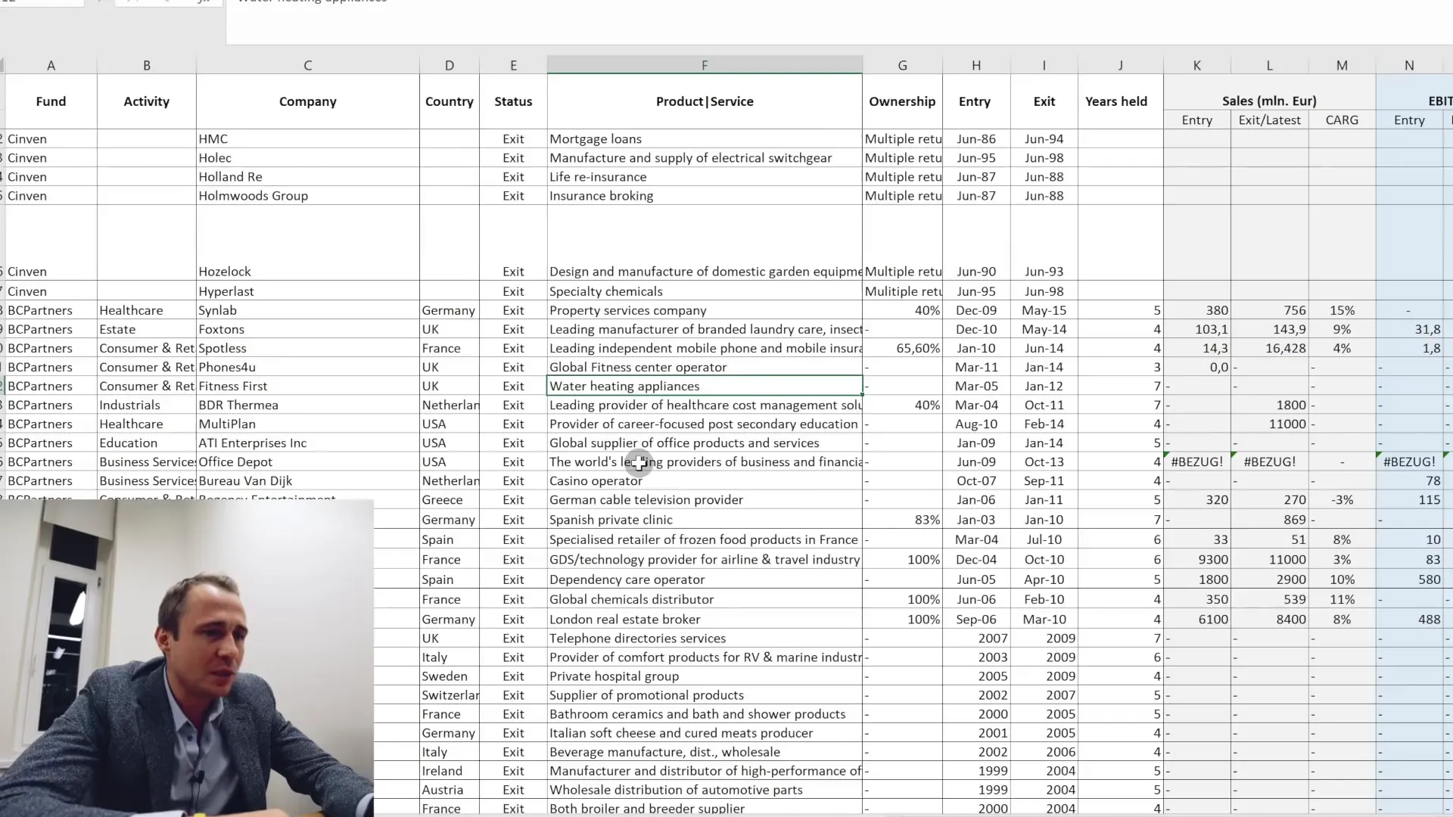Click the Private hospital group cell
The width and height of the screenshot is (1453, 817).
pyautogui.click(x=705, y=676)
